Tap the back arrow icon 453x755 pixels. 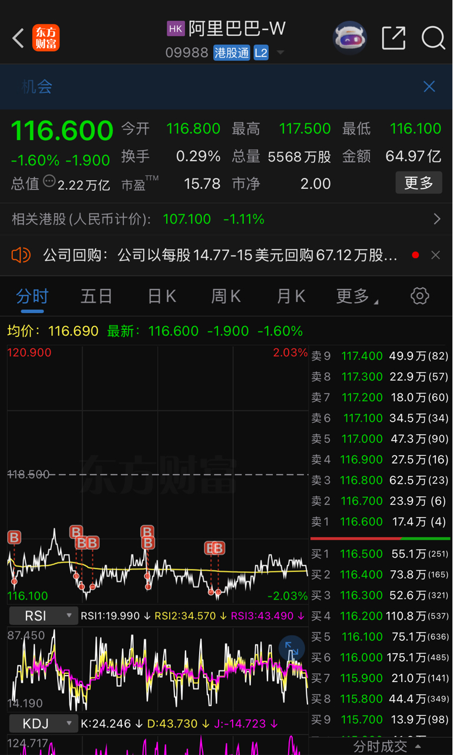(x=18, y=38)
